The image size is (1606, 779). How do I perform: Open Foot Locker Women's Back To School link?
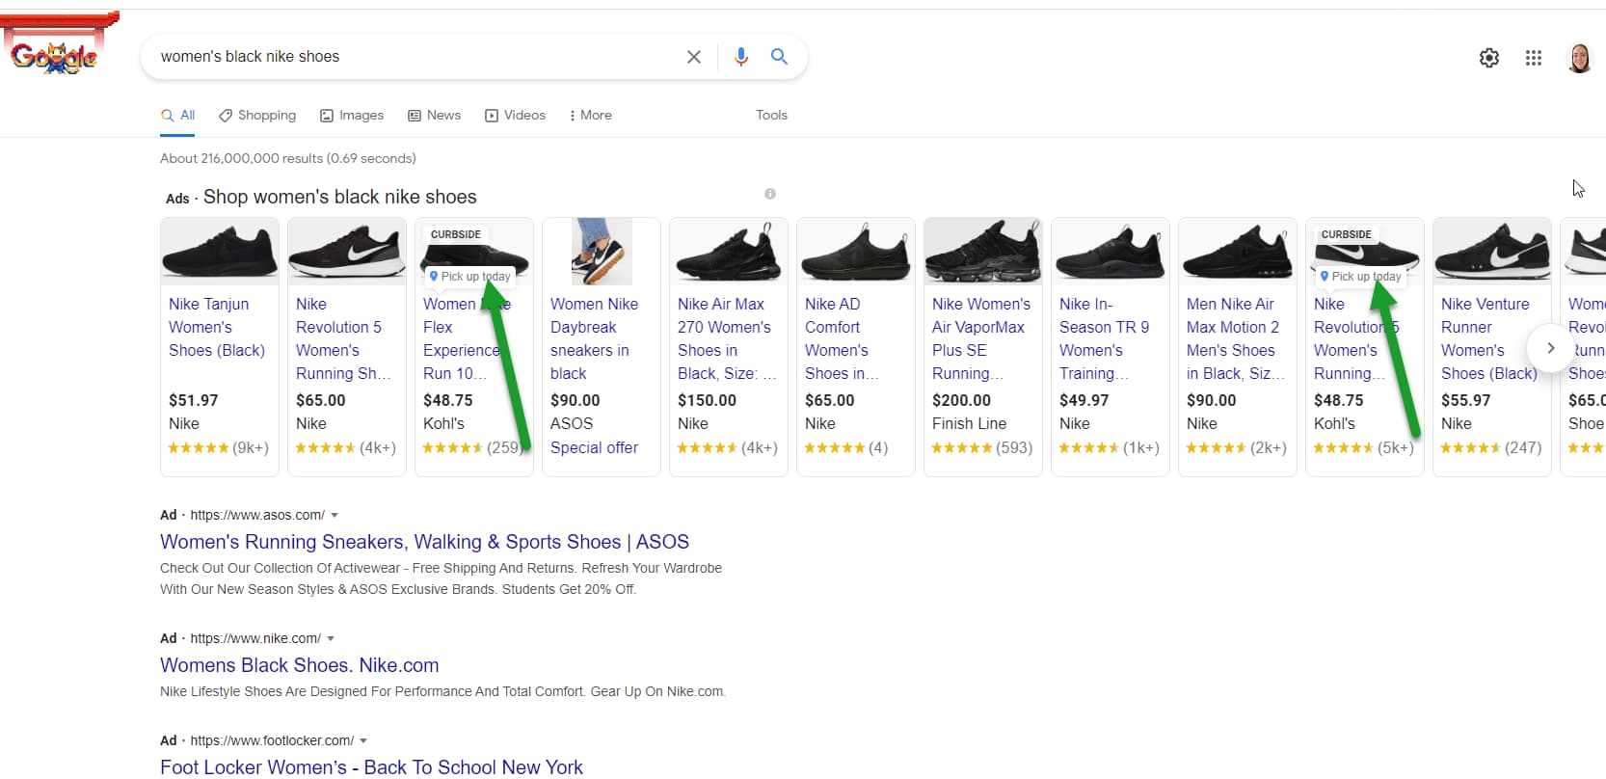[x=371, y=767]
